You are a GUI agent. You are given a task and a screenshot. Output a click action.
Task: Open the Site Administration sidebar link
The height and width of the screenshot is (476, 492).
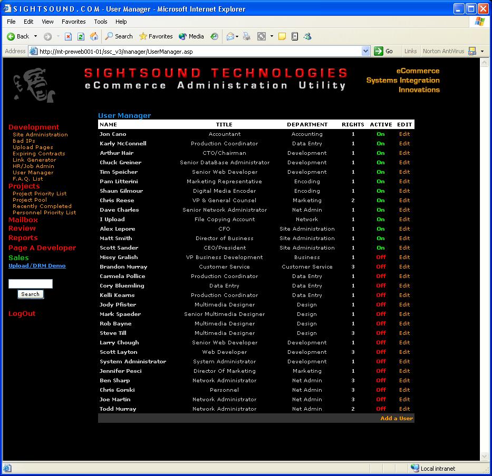pyautogui.click(x=40, y=134)
